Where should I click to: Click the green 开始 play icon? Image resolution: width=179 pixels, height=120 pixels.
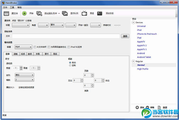coord(24,14)
